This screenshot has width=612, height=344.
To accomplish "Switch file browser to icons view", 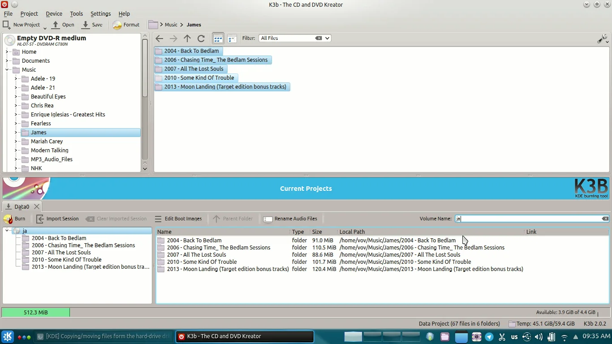I will pos(218,39).
